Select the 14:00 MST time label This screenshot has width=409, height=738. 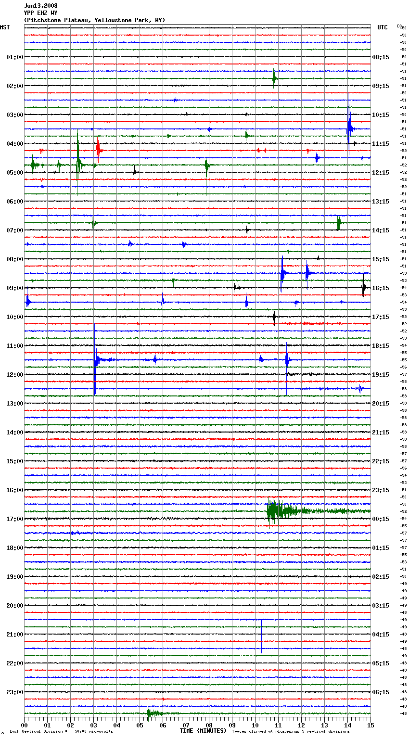[x=14, y=433]
